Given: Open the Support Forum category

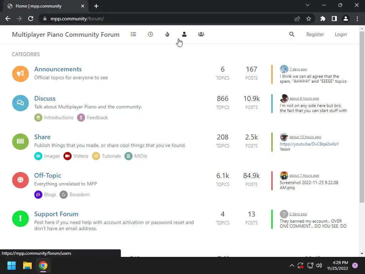Looking at the screenshot, I should click(56, 214).
